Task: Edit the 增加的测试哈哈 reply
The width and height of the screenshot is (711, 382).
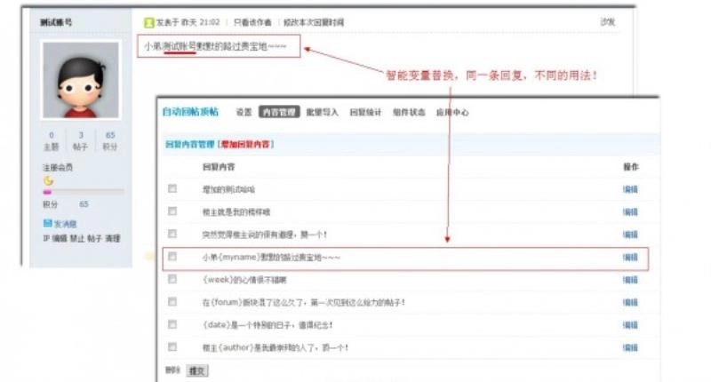Action: pos(630,189)
